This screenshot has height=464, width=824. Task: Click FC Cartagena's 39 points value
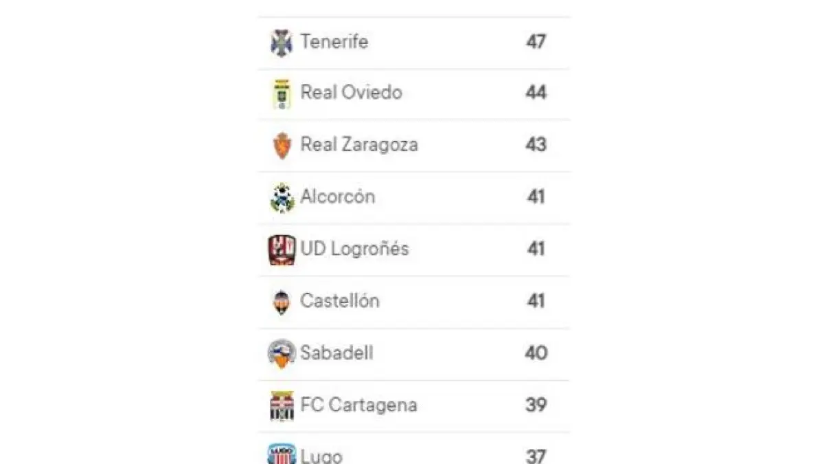(536, 406)
